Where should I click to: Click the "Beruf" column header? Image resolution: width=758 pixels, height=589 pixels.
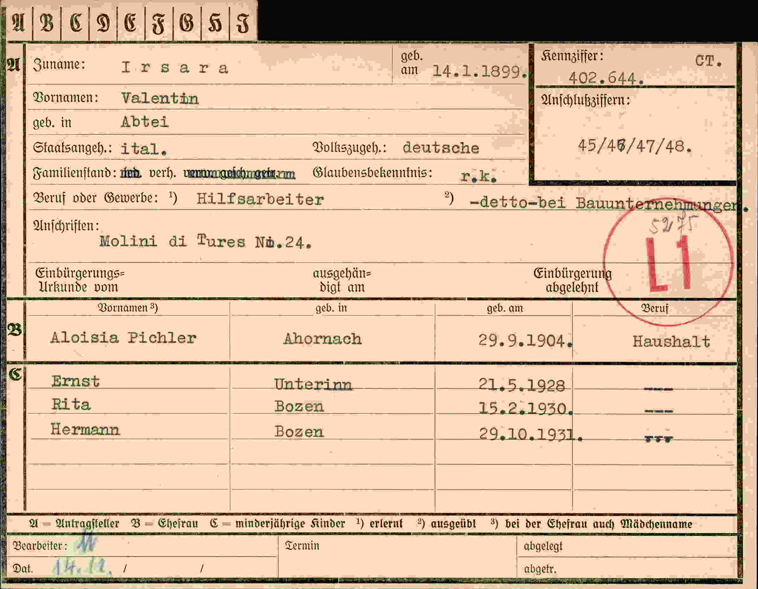pyautogui.click(x=654, y=308)
